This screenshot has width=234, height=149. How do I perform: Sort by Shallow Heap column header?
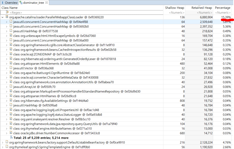pyautogui.click(x=174, y=8)
